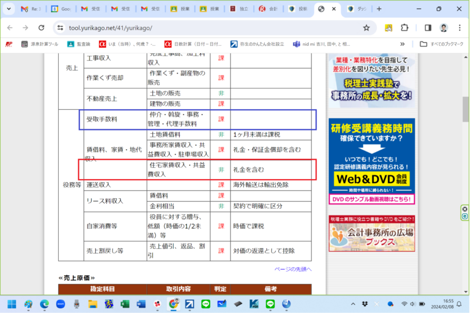Reload the yurikago page
This screenshot has width=470, height=313.
tap(42, 28)
